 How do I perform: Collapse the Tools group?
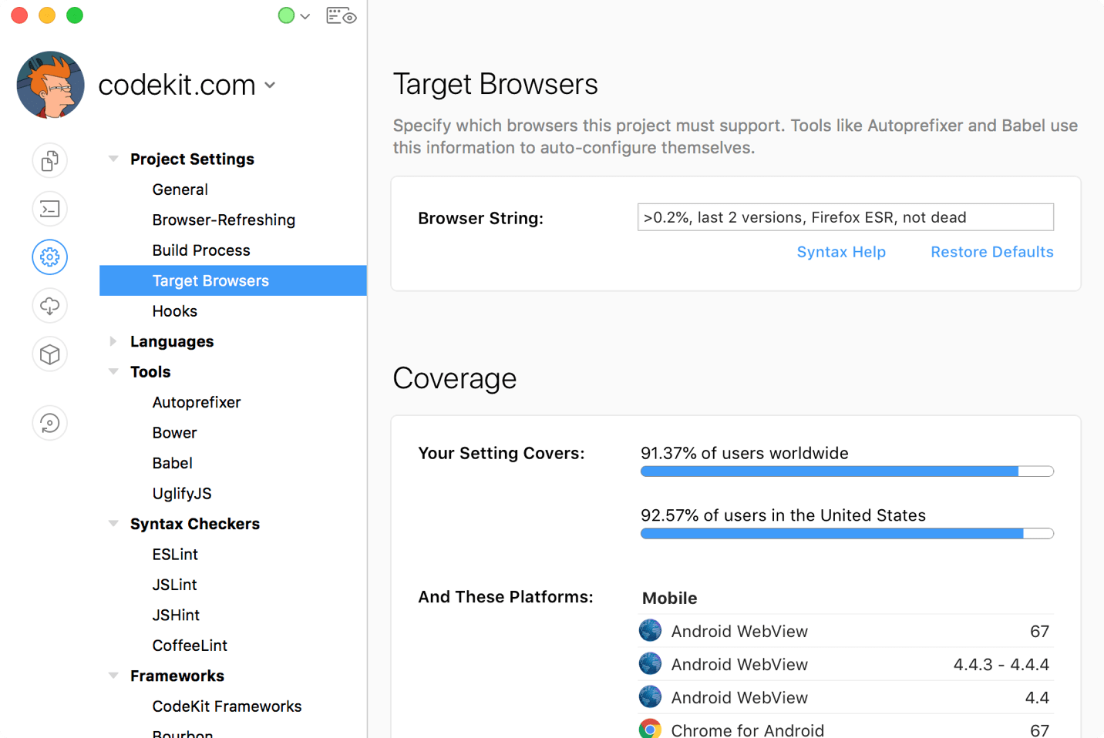click(113, 371)
